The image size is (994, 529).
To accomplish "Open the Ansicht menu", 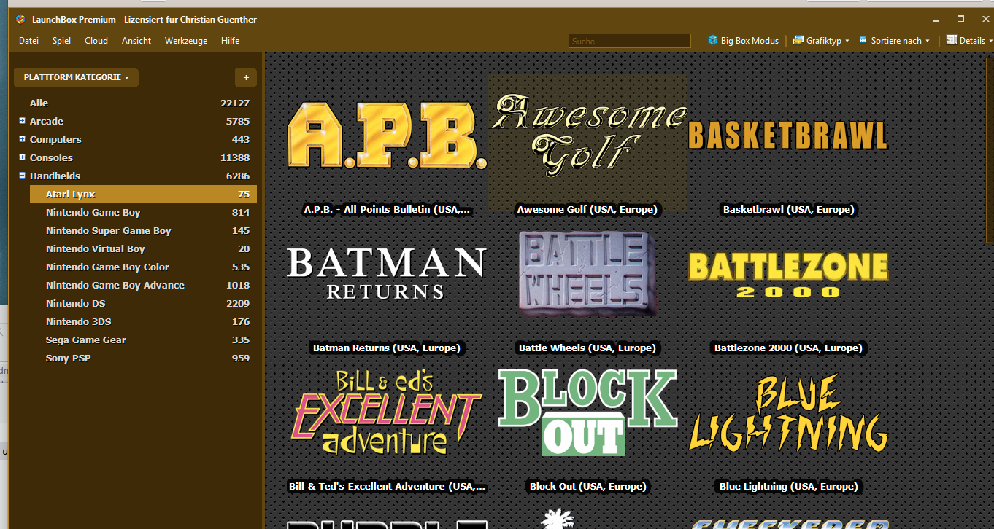I will [x=136, y=41].
